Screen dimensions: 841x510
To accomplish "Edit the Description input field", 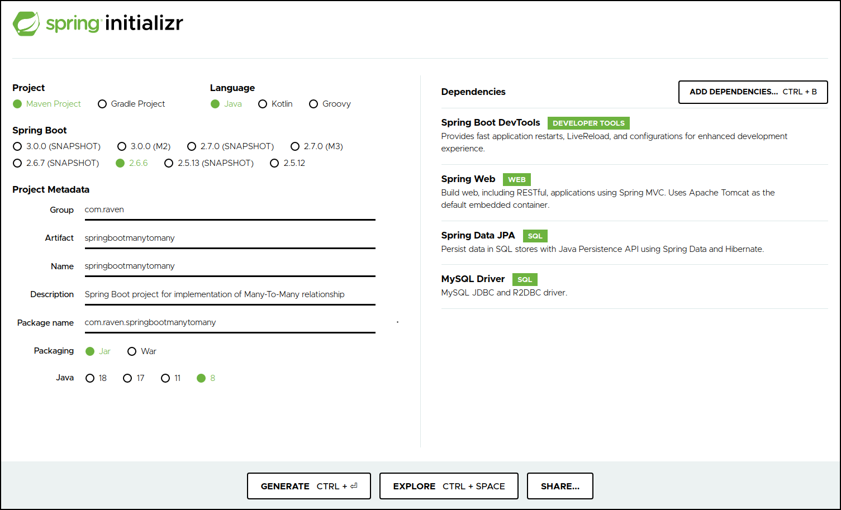I will [230, 294].
